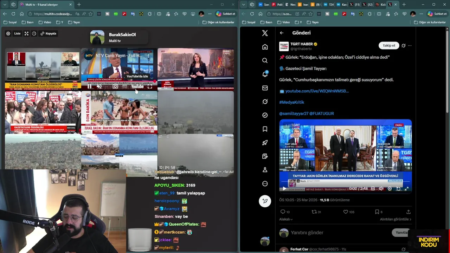
Task: Open the post's three-dot more menu
Action: point(410,45)
